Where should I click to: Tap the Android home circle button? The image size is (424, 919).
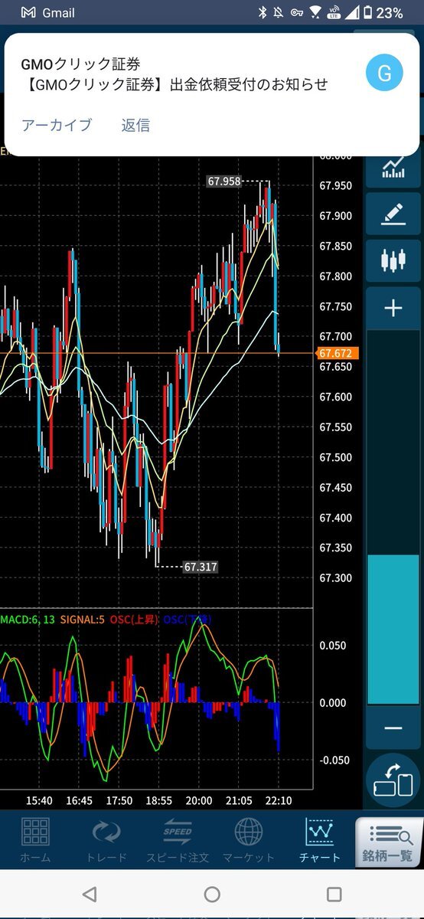[x=212, y=894]
